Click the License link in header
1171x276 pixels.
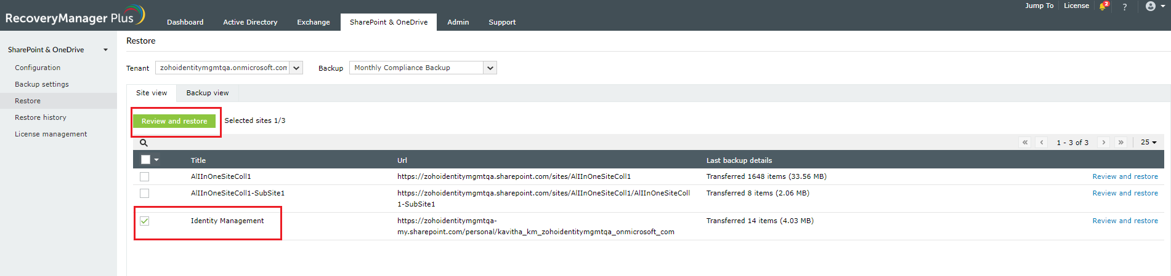(x=1076, y=6)
